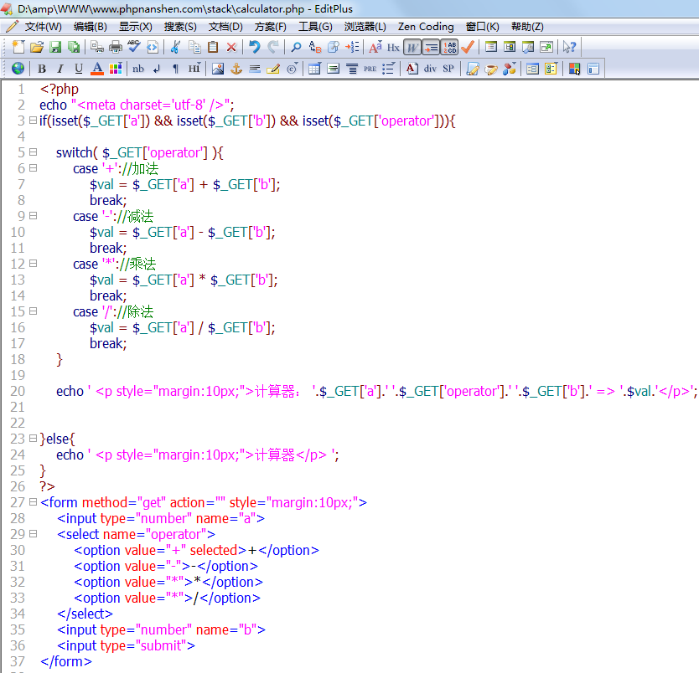Insert an image with the picture icon
This screenshot has width=699, height=673.
(218, 69)
